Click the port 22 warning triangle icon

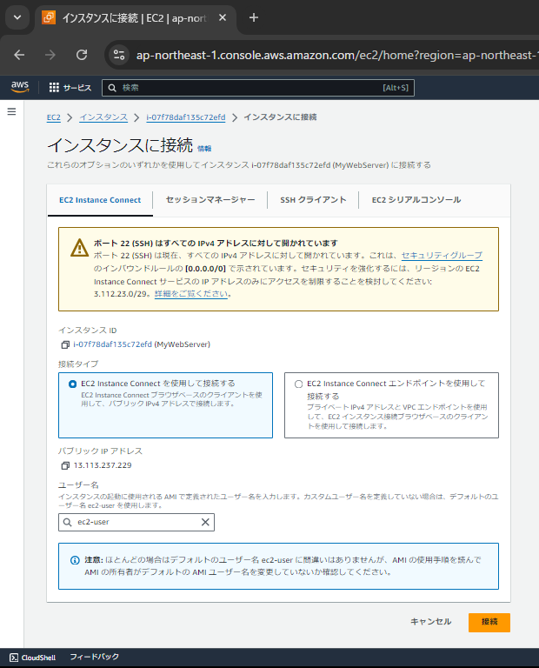coord(79,248)
